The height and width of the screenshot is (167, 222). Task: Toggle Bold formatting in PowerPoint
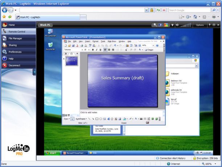pos(93,50)
